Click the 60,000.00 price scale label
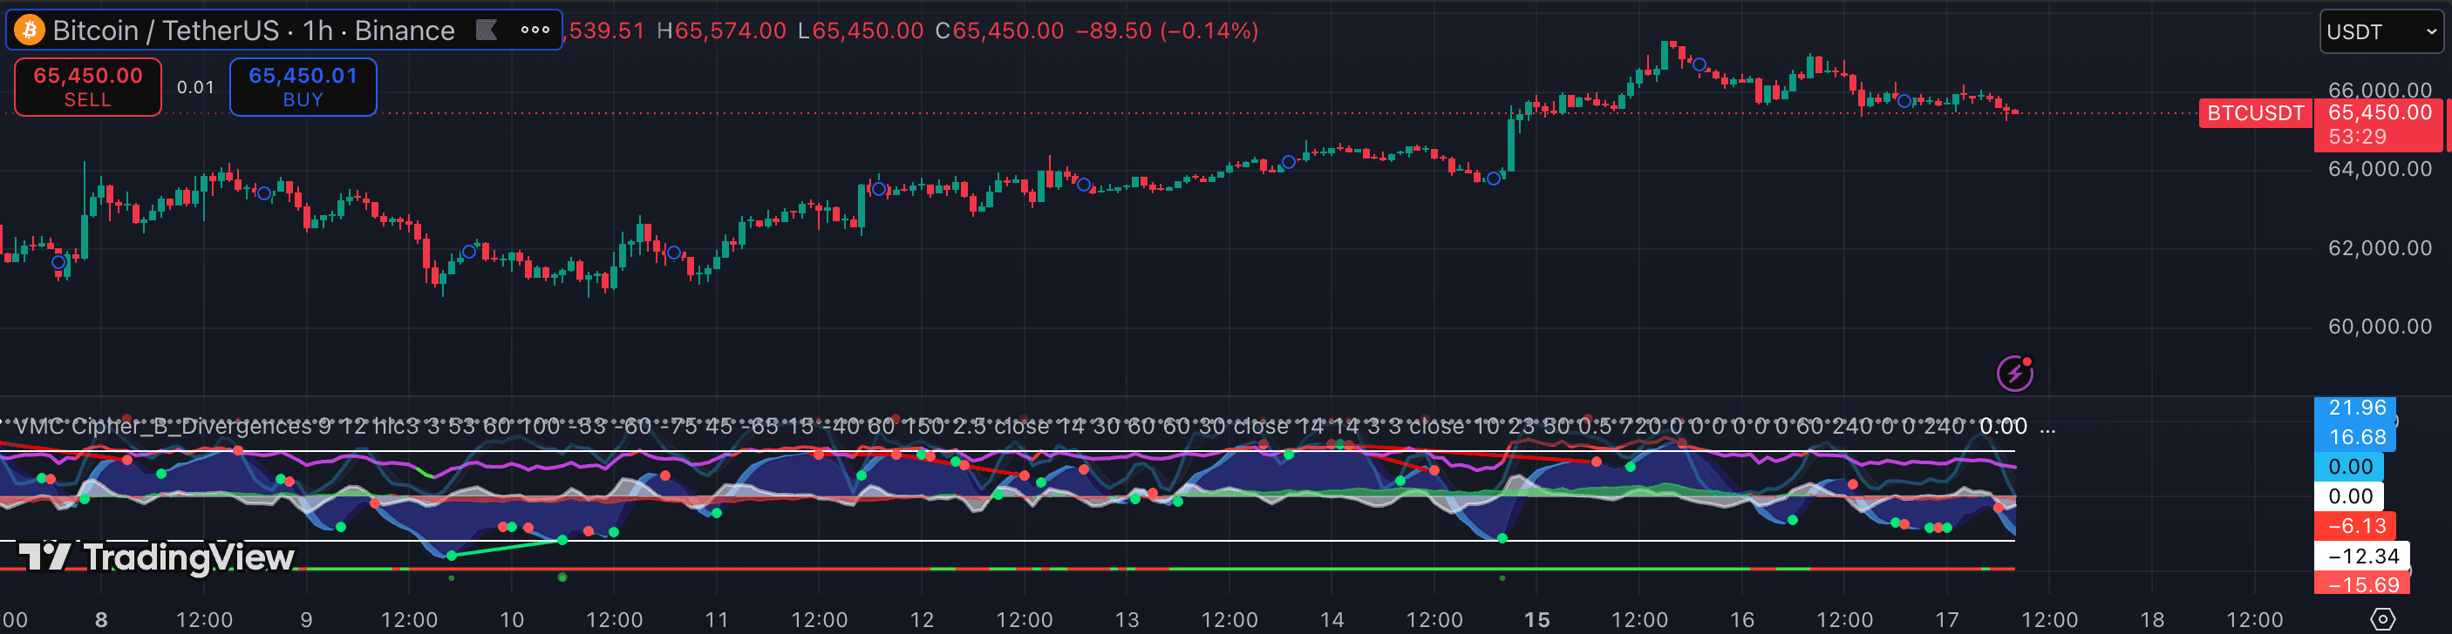The image size is (2452, 634). 2380,327
